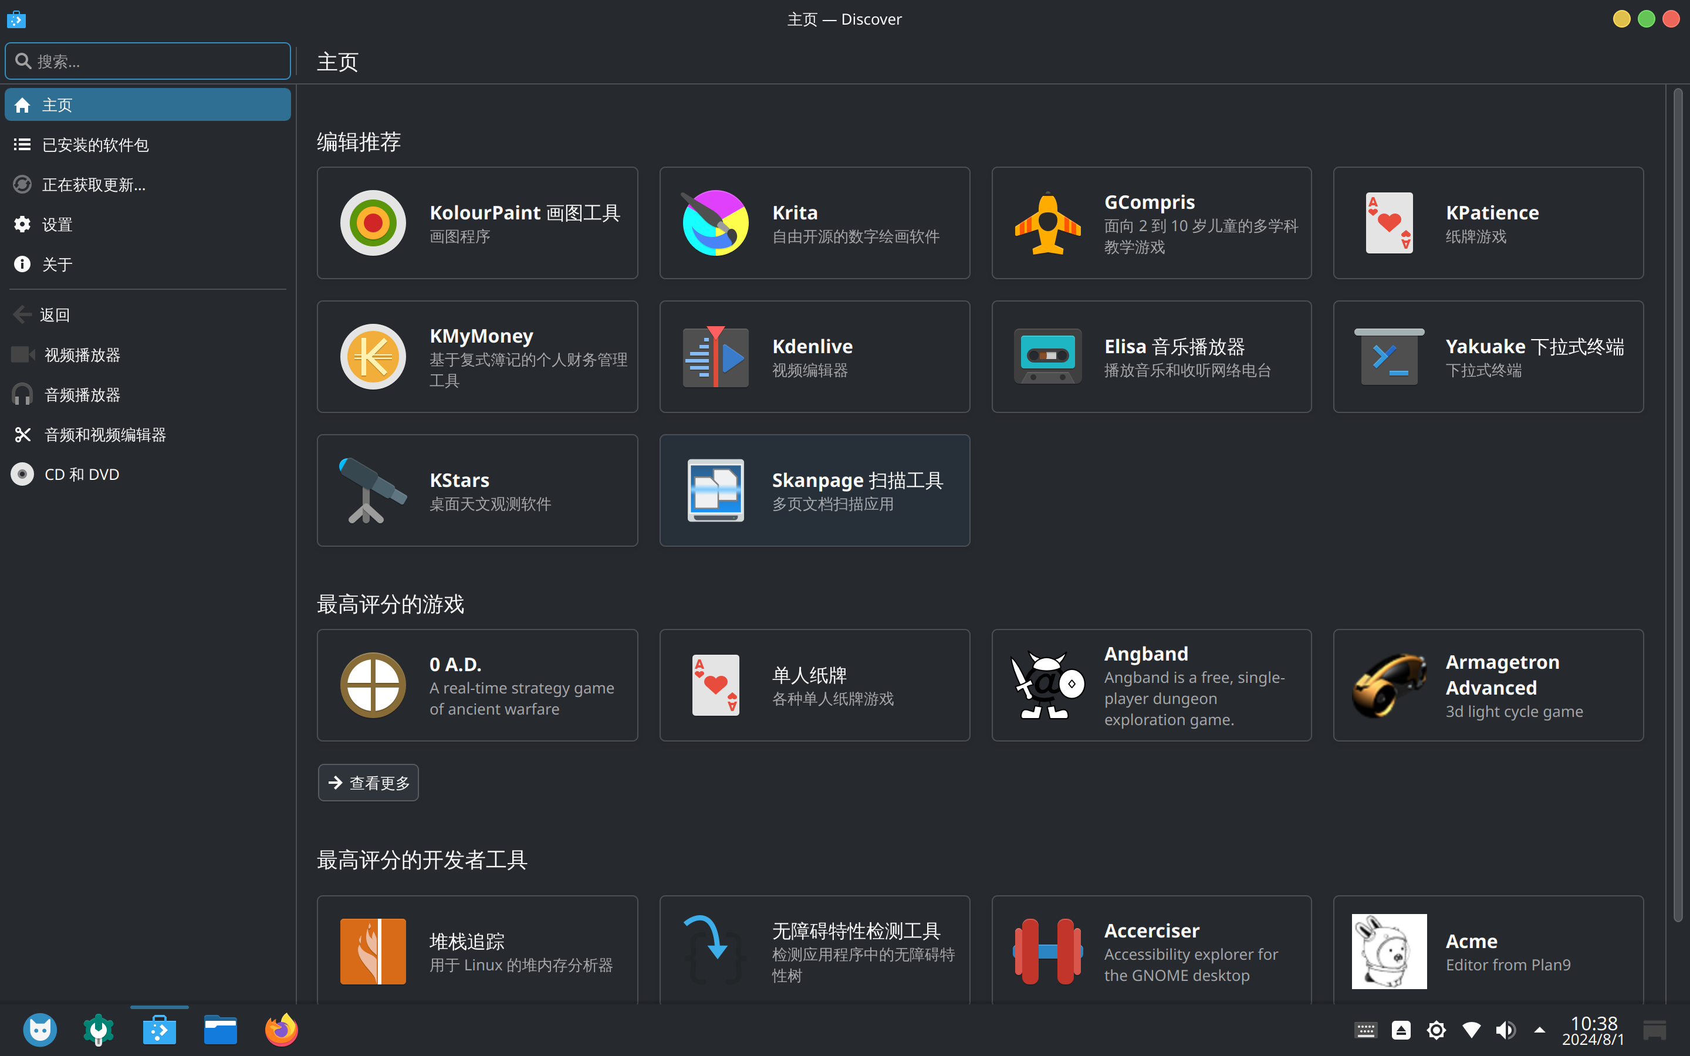Click the KolourPaint target icon
The height and width of the screenshot is (1056, 1690).
pyautogui.click(x=373, y=223)
